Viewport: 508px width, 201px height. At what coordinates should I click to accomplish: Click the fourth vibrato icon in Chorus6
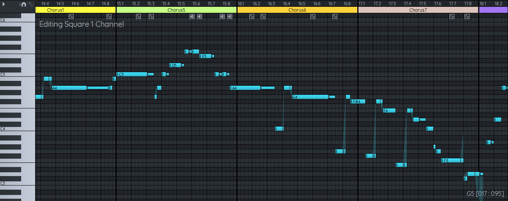(335, 16)
